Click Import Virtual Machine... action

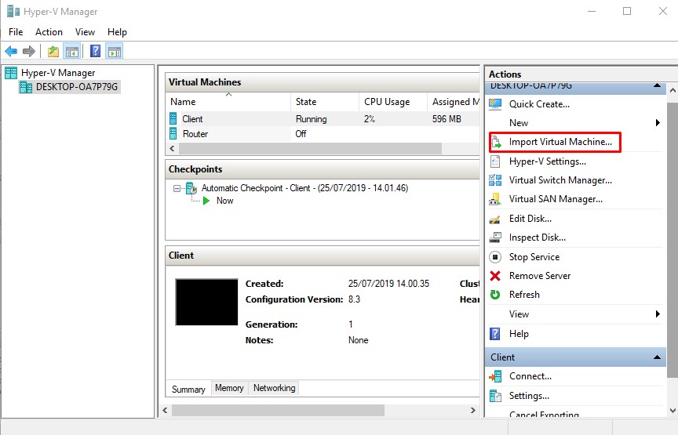(x=560, y=142)
